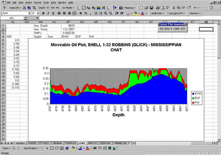Toggle Italic formatting
This screenshot has height=155, width=221.
(48, 13)
